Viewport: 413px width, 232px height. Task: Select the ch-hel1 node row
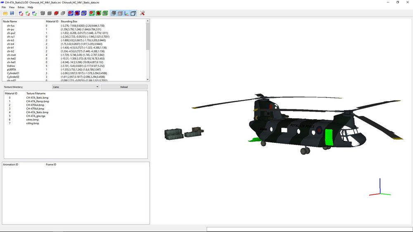pyautogui.click(x=74, y=62)
